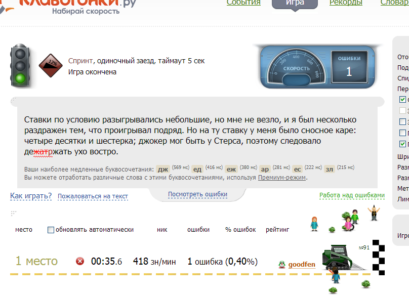Click the место column header
This screenshot has width=409, height=297.
(24, 230)
